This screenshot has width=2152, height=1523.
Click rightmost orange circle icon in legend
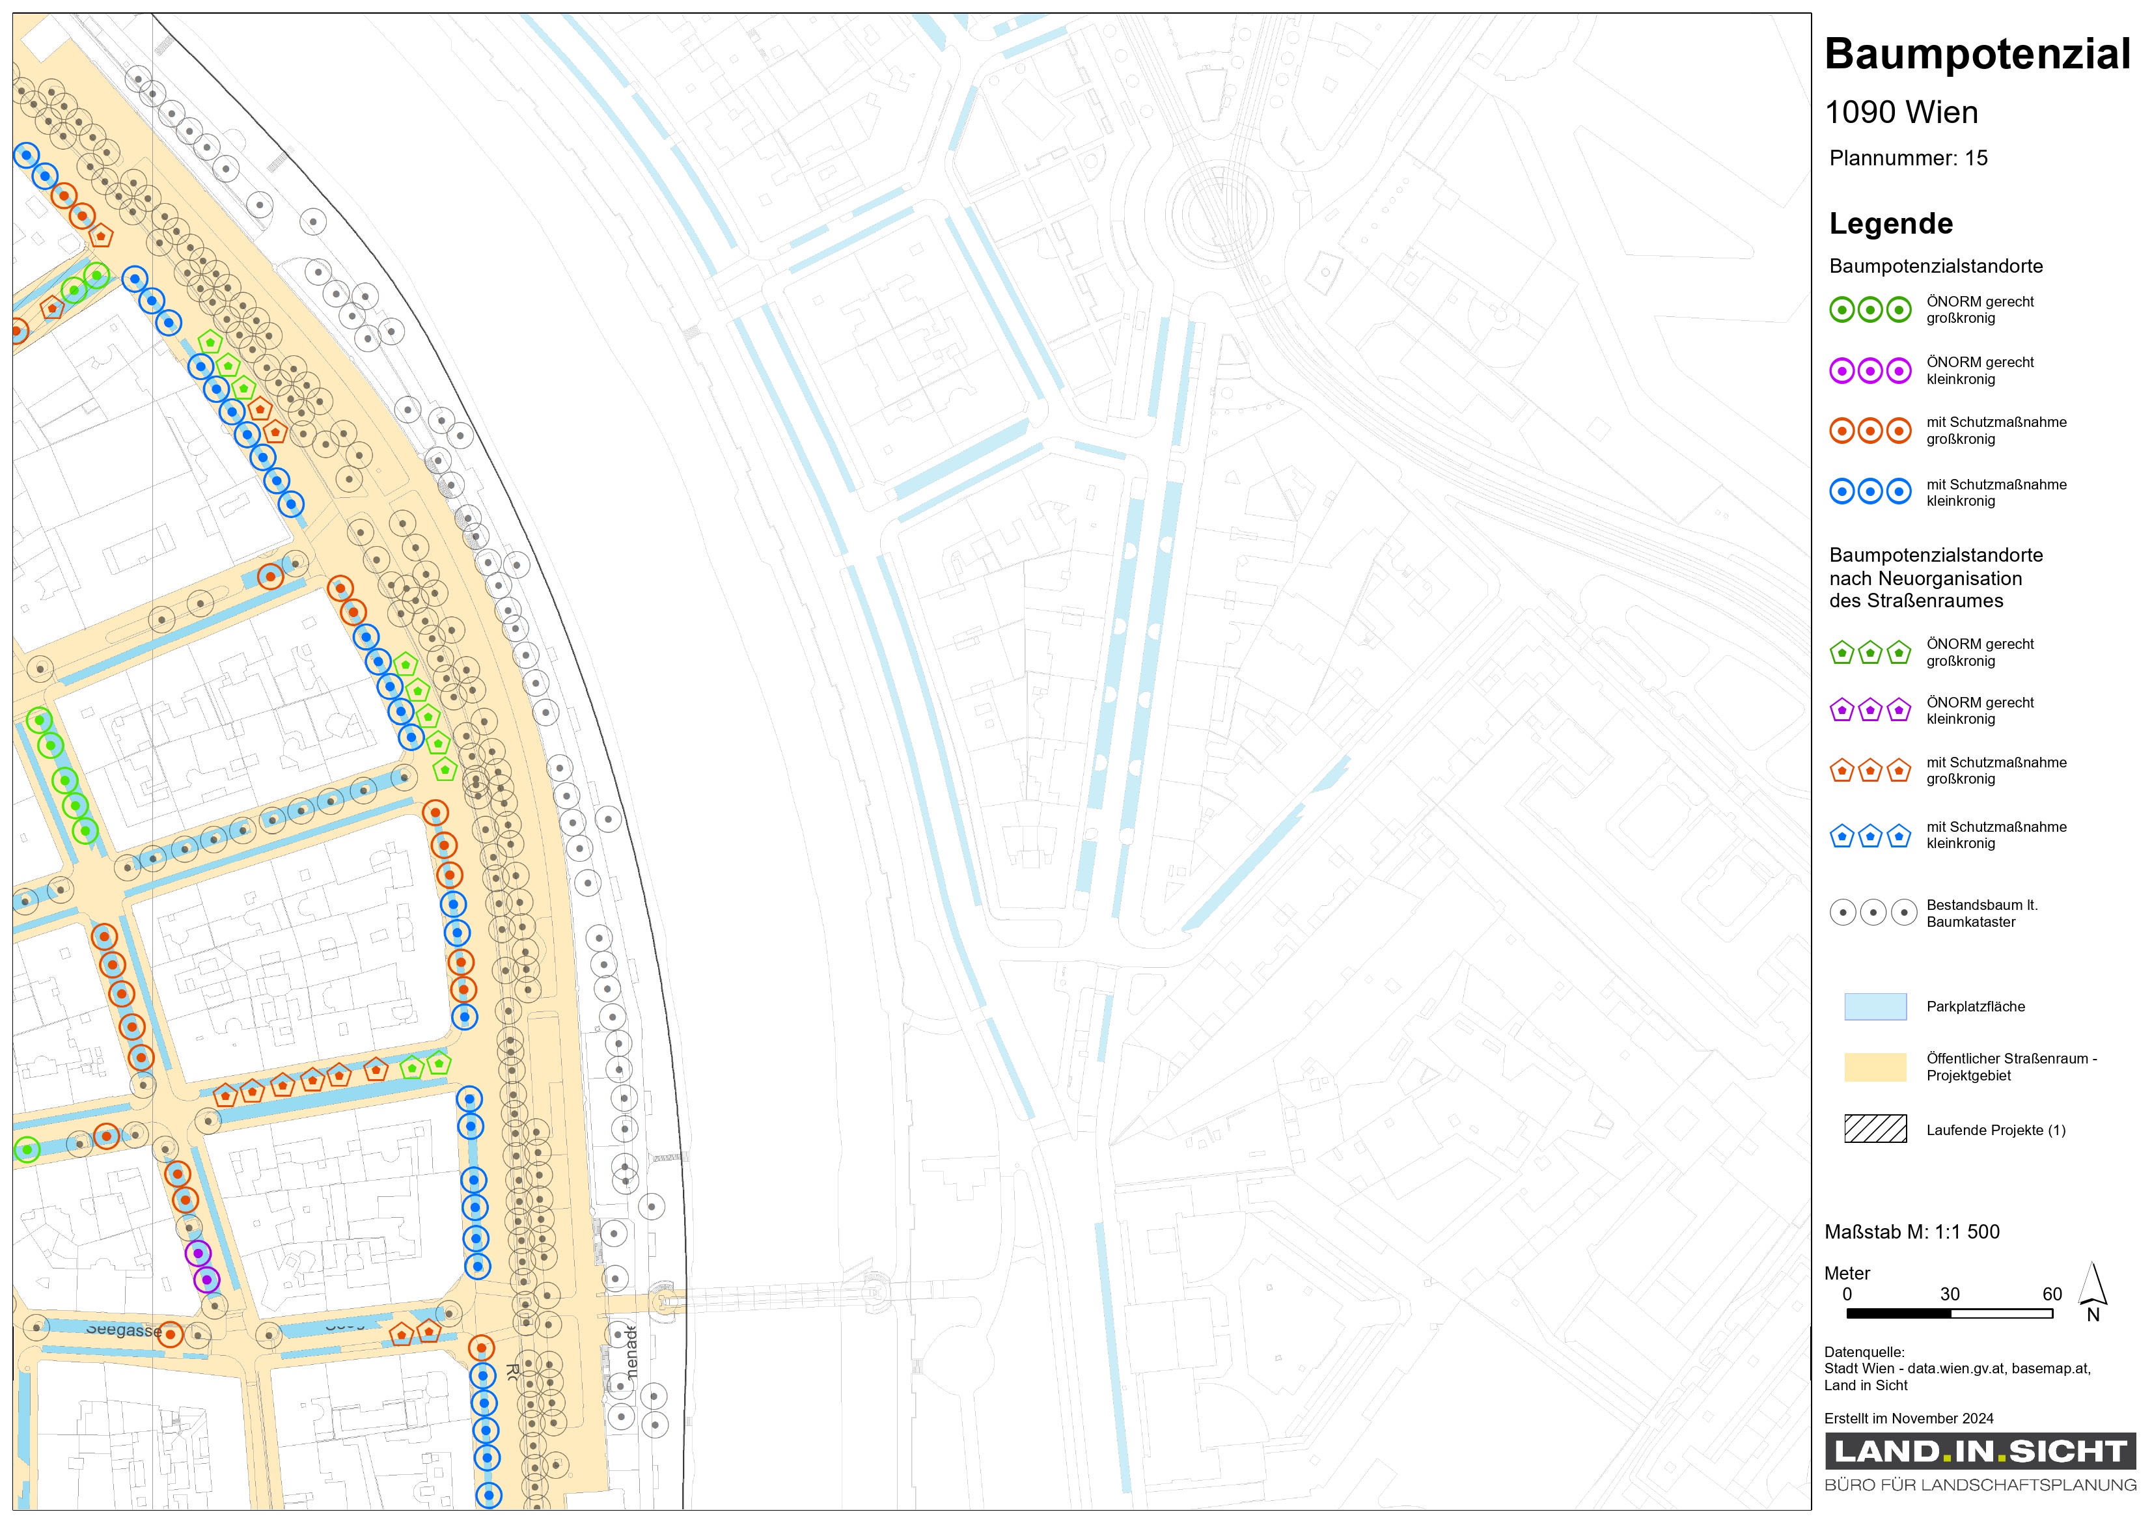coord(1899,430)
